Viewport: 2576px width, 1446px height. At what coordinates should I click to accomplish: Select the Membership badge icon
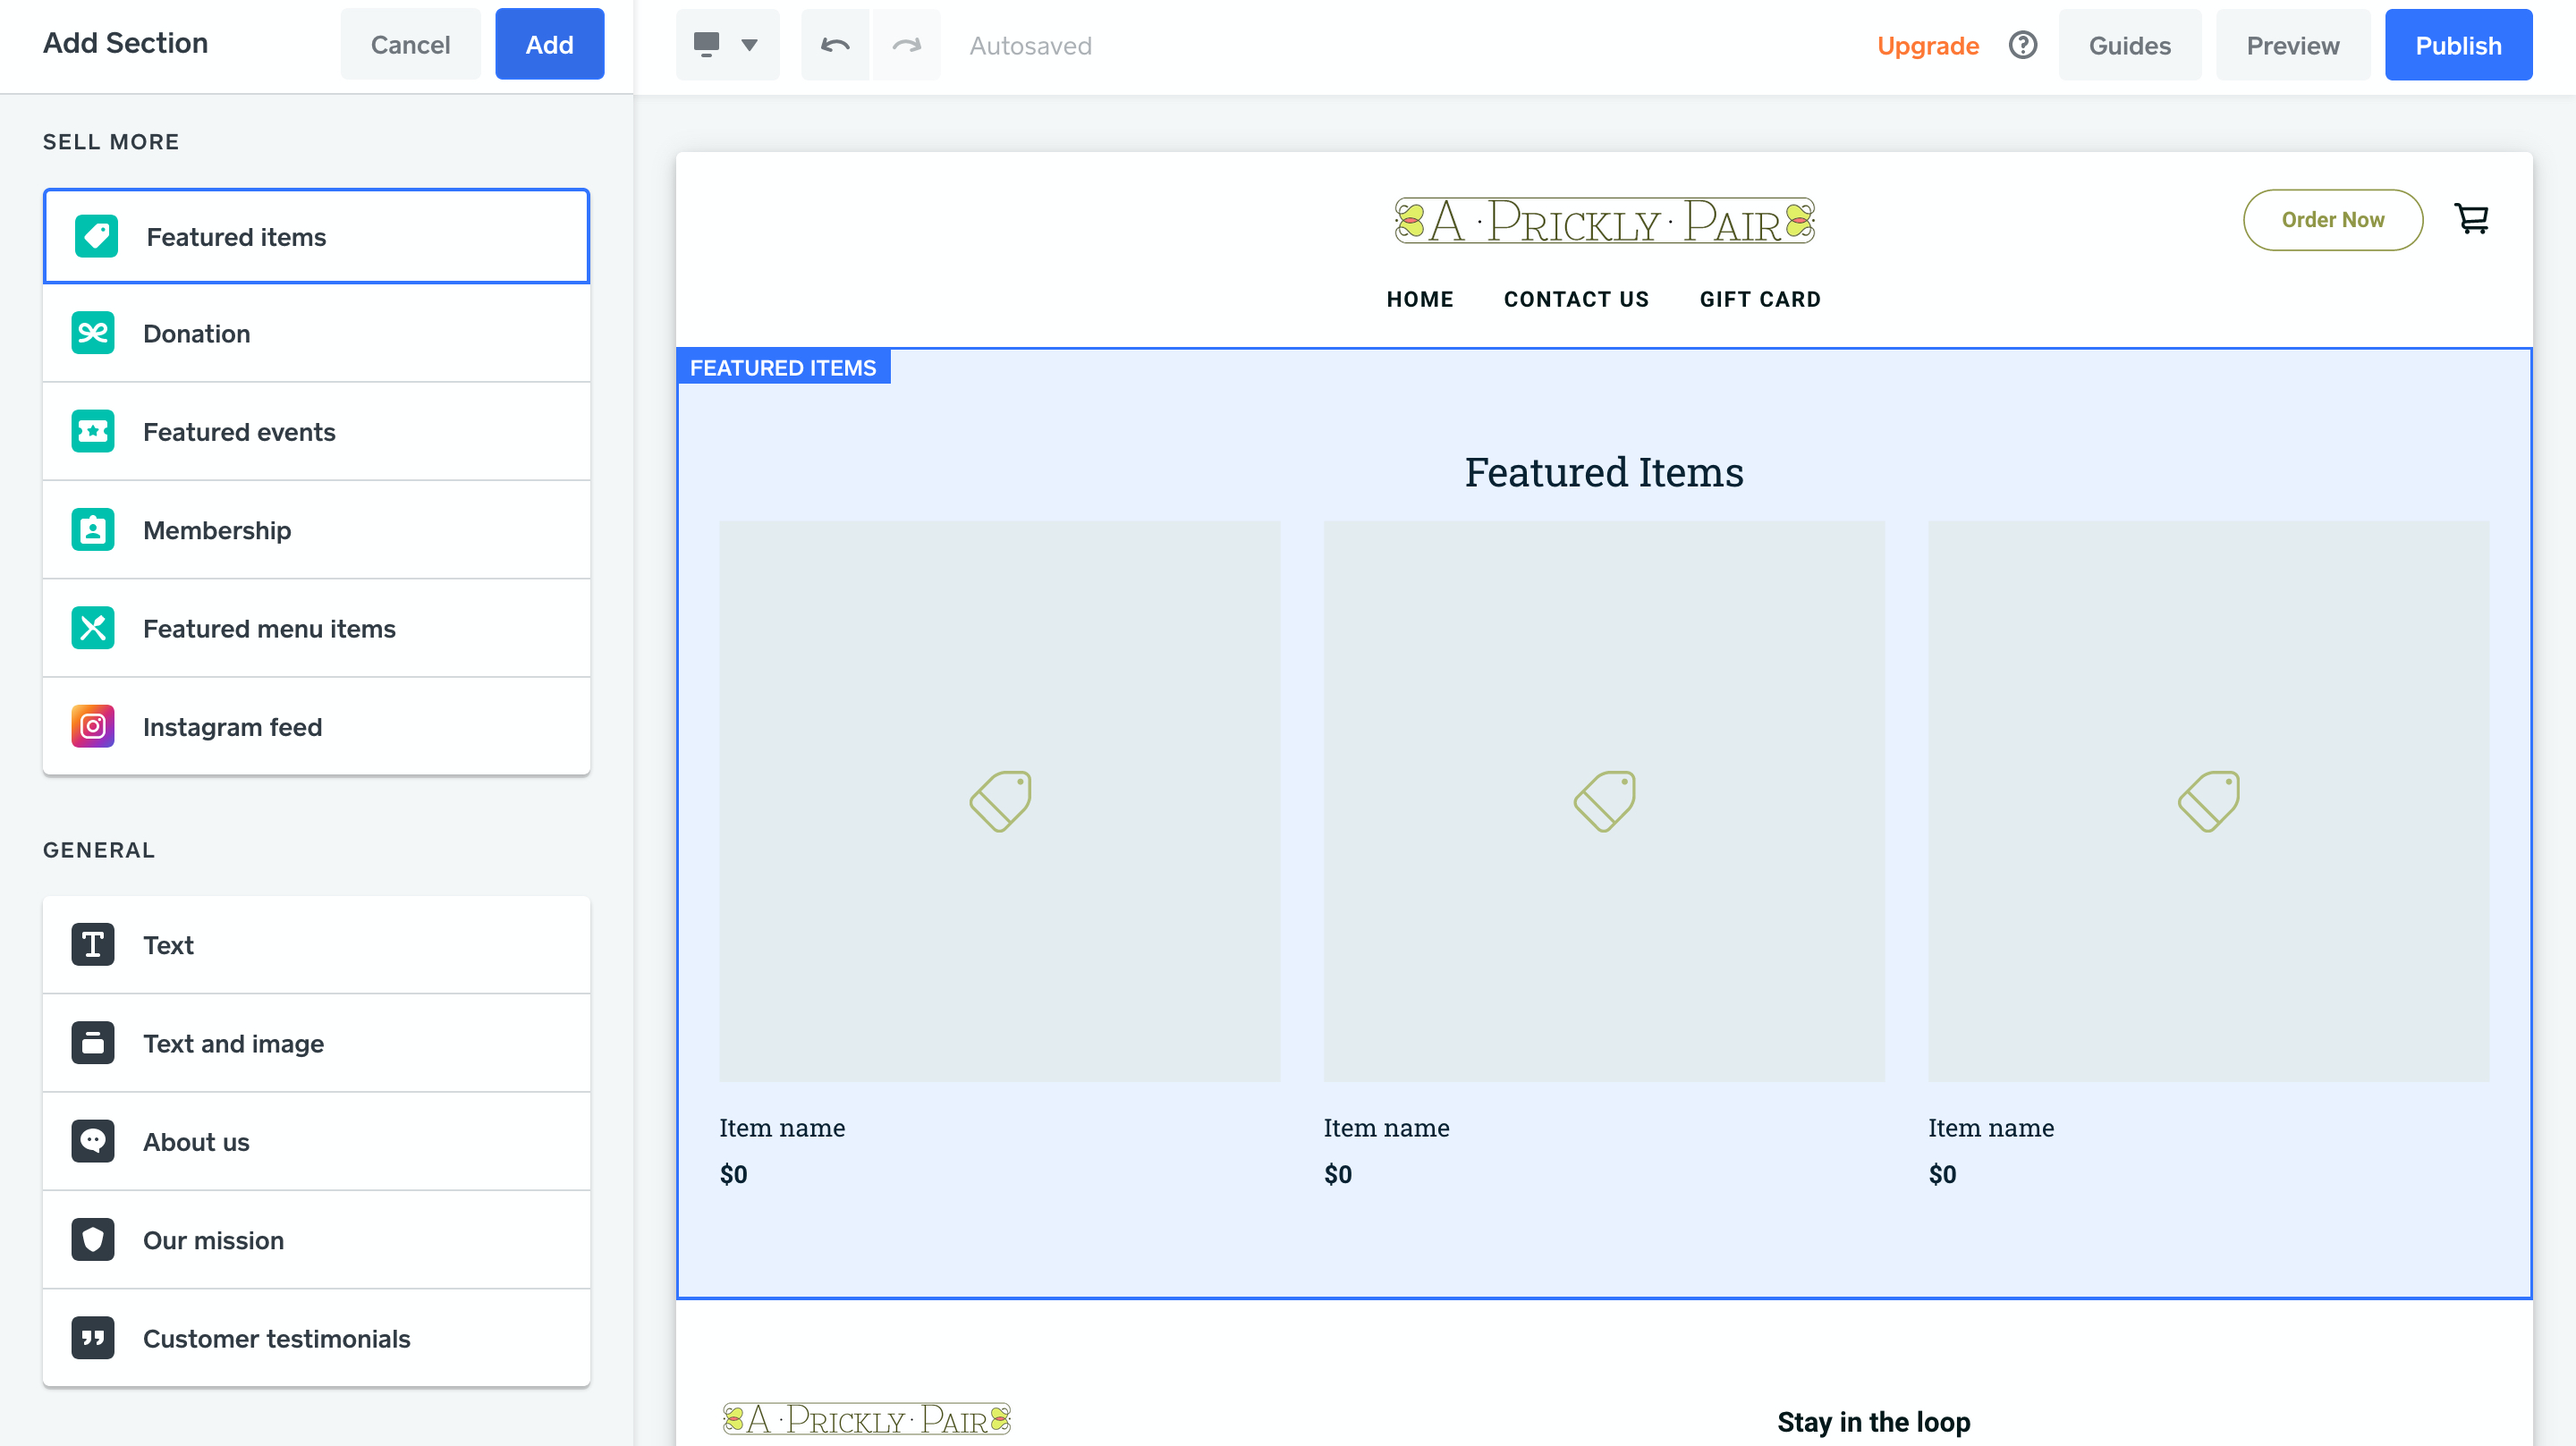pos(93,530)
